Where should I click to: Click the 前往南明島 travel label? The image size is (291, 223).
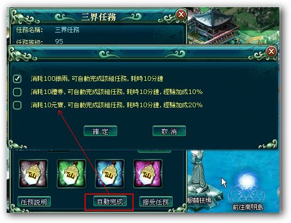tap(248, 207)
